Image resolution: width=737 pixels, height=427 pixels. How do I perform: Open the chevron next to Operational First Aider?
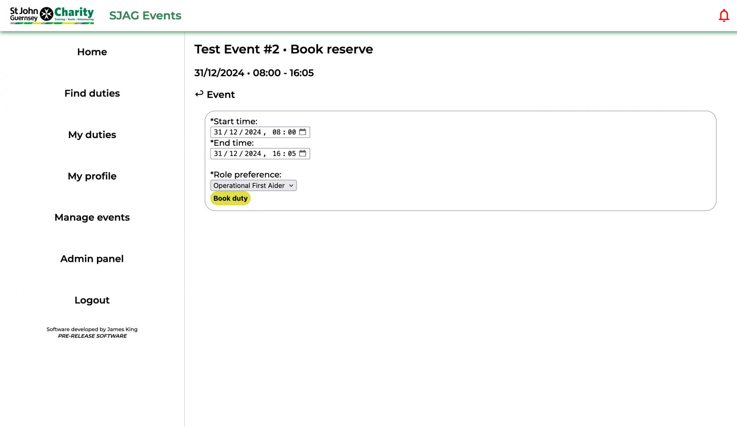coord(291,185)
